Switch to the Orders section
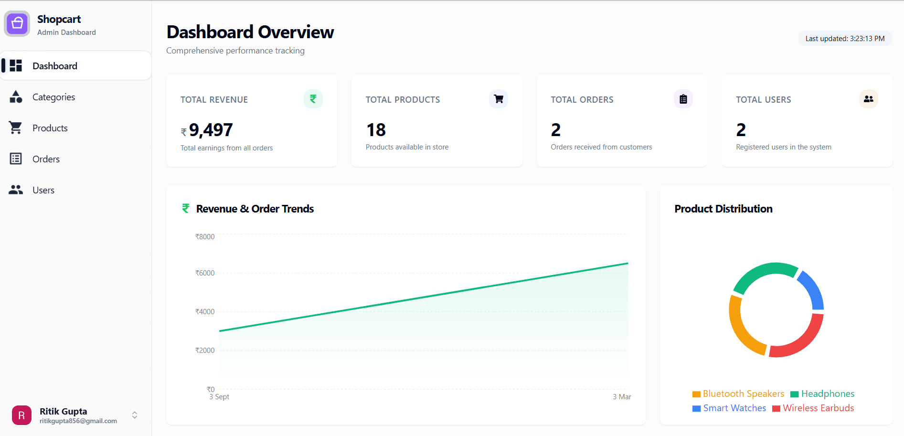This screenshot has width=904, height=436. pos(46,159)
